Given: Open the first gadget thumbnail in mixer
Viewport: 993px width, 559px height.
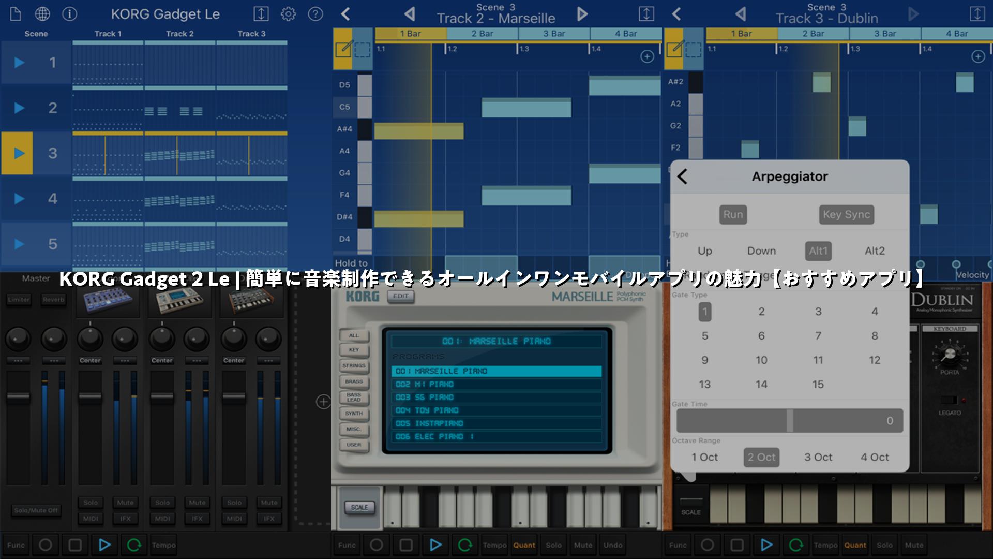Looking at the screenshot, I should point(108,300).
